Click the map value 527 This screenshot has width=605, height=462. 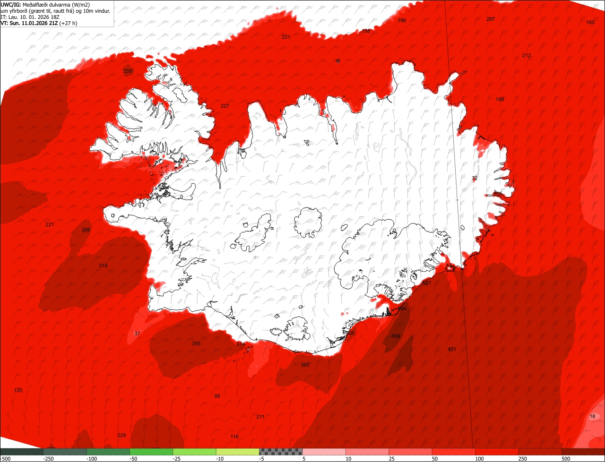tap(427, 283)
